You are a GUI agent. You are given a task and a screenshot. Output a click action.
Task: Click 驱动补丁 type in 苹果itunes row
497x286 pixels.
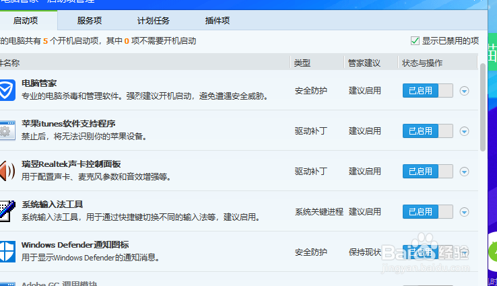coord(311,131)
